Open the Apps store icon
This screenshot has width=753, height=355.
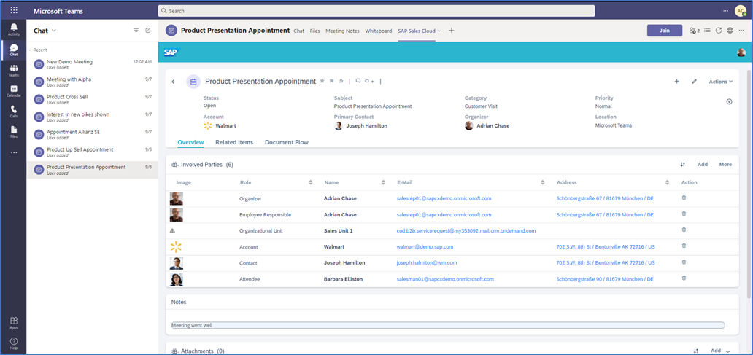[14, 323]
